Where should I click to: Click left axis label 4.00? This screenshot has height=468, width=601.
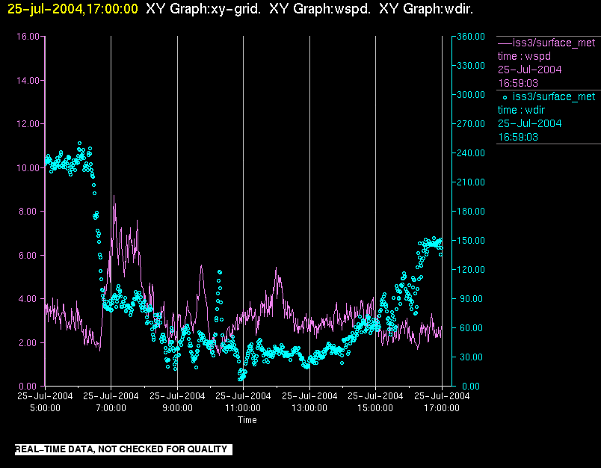29,298
